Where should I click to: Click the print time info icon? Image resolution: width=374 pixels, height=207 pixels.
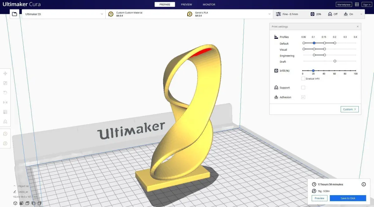pyautogui.click(x=364, y=184)
